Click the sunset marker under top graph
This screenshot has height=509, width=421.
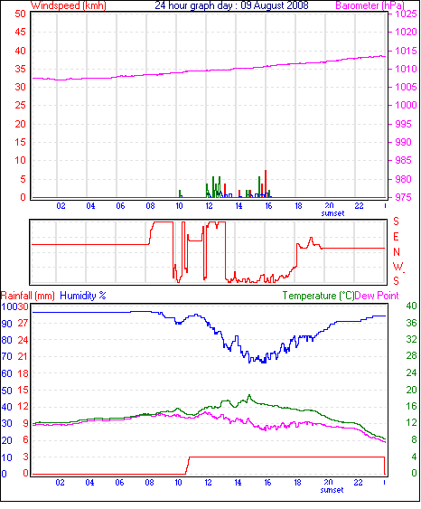coord(332,213)
